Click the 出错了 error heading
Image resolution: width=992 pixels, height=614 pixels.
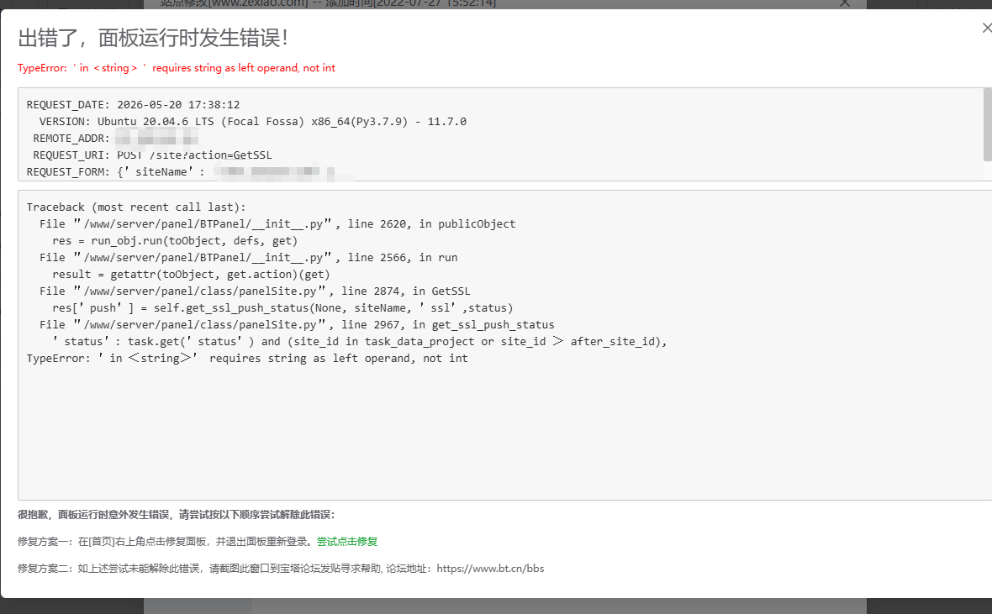(x=153, y=38)
